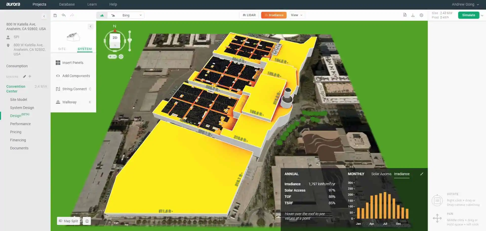Click the 2D view cube face
The height and width of the screenshot is (231, 486).
115,38
